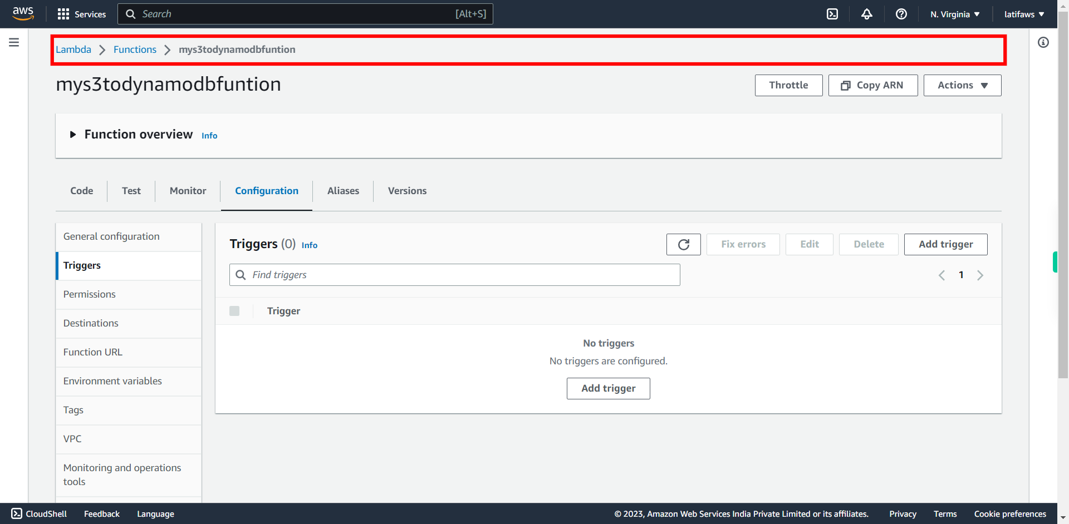Select the Configuration tab

[x=267, y=191]
